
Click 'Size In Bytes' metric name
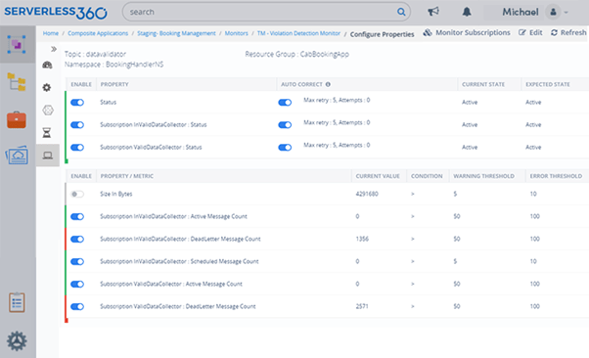click(116, 194)
